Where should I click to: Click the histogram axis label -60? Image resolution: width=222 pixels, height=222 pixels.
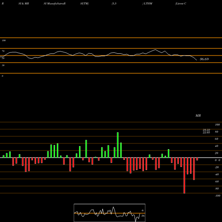[217, 182]
